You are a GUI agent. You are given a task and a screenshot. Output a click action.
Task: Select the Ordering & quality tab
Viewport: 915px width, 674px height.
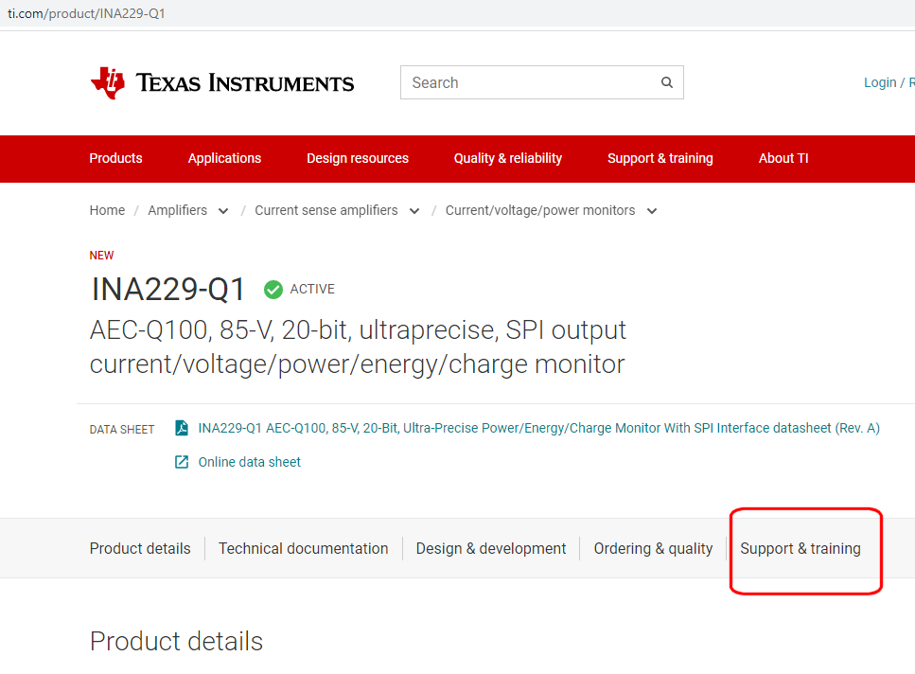click(653, 548)
